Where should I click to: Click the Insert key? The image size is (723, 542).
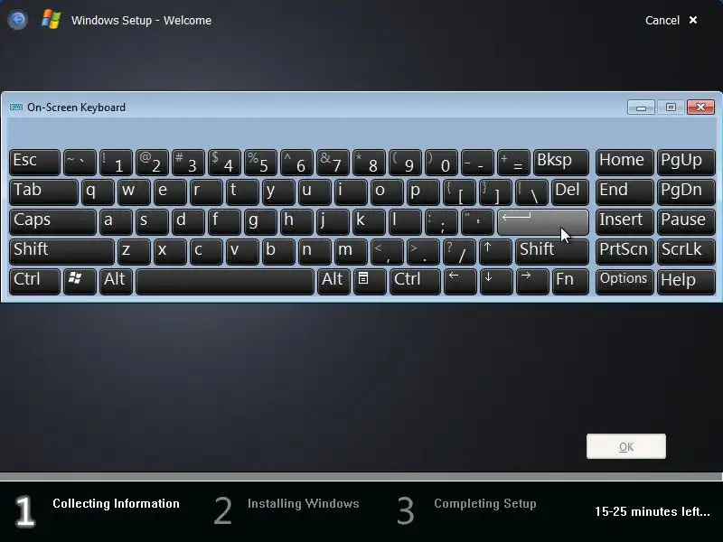coord(624,222)
